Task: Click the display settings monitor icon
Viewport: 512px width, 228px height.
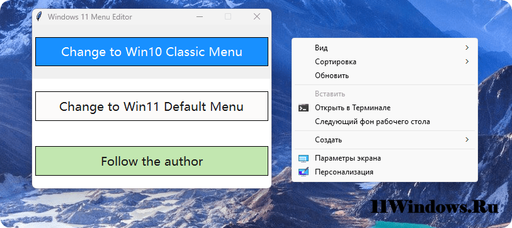Action: pyautogui.click(x=304, y=159)
